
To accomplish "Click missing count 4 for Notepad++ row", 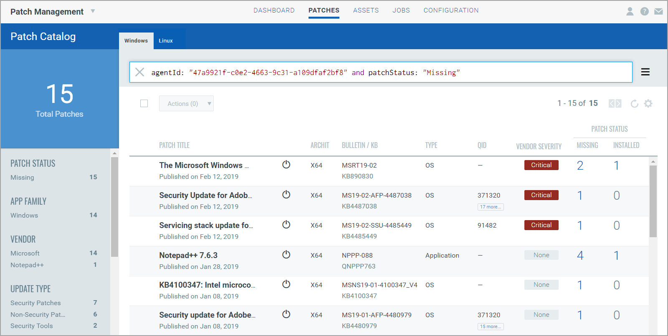I will pyautogui.click(x=580, y=256).
